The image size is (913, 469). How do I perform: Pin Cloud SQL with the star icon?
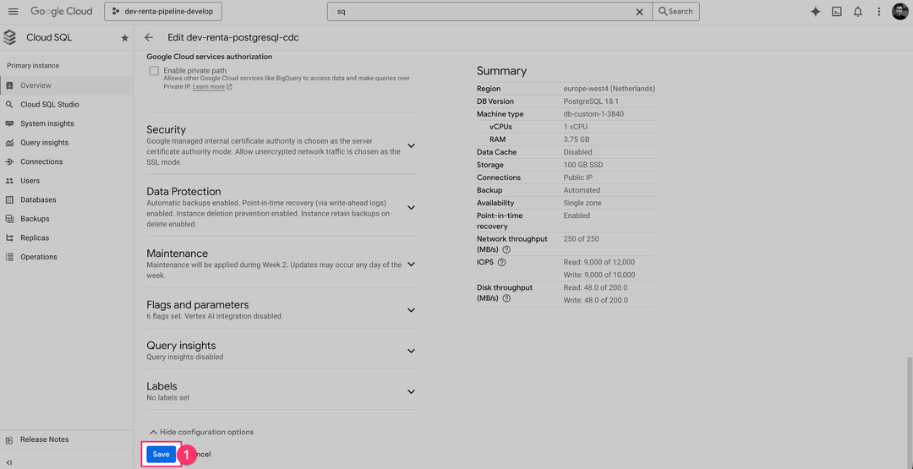click(x=125, y=38)
